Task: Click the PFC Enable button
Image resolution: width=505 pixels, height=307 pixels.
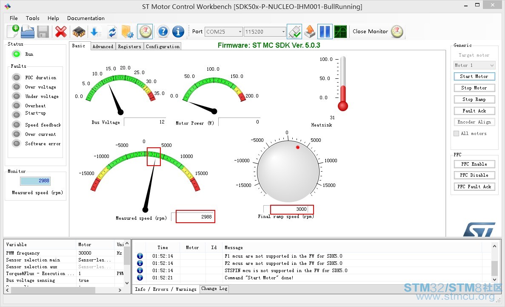Action: (474, 164)
